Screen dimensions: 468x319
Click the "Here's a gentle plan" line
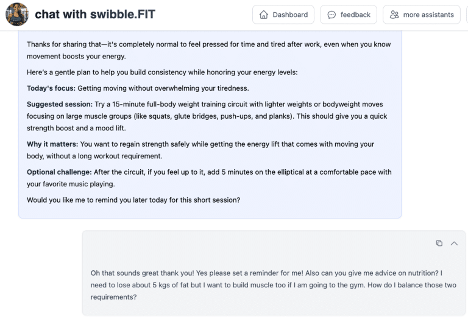(162, 72)
